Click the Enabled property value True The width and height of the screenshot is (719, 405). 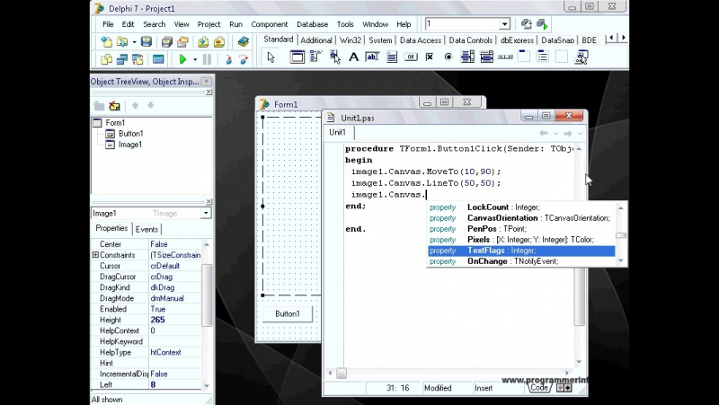(x=175, y=309)
